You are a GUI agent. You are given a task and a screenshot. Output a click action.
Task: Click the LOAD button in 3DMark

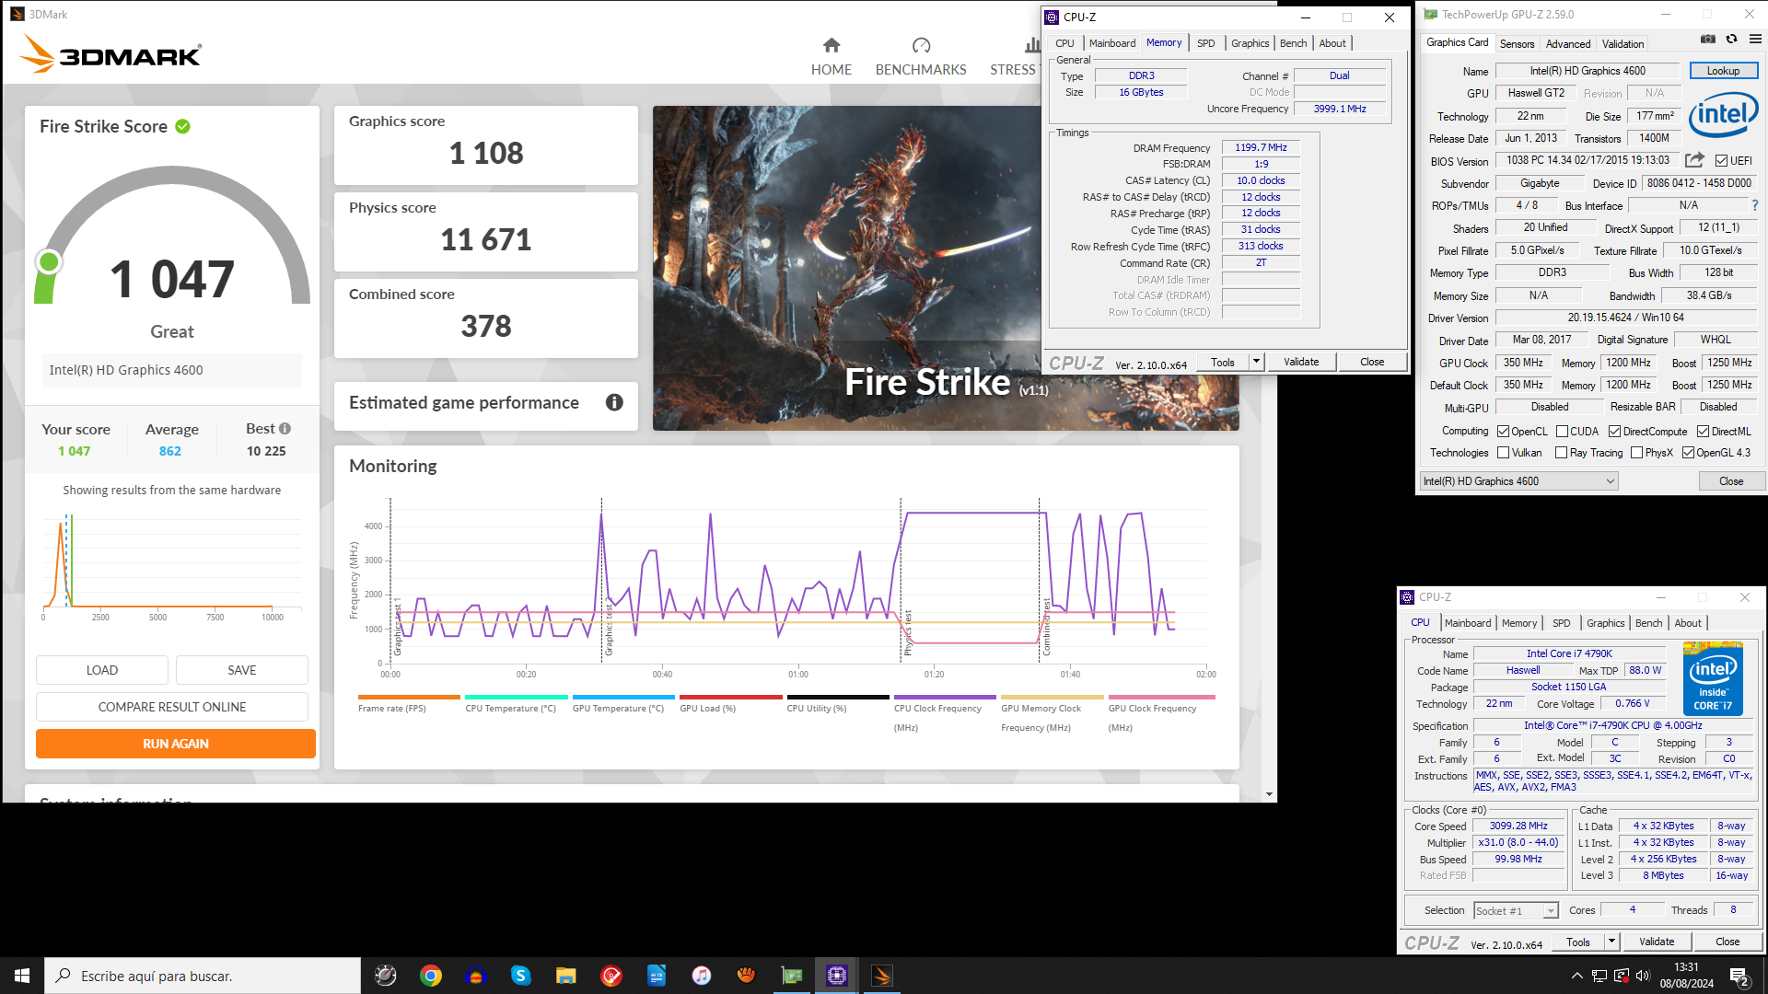[x=102, y=670]
